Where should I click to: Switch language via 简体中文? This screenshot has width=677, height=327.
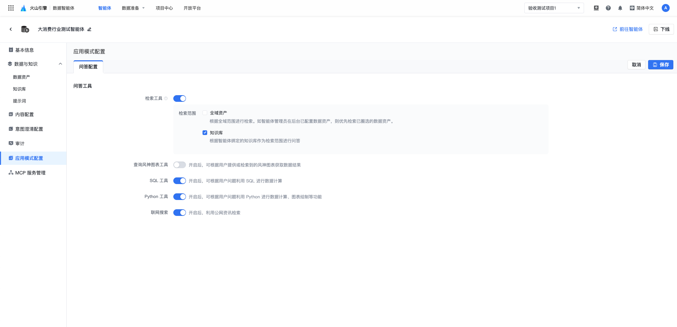coord(645,8)
